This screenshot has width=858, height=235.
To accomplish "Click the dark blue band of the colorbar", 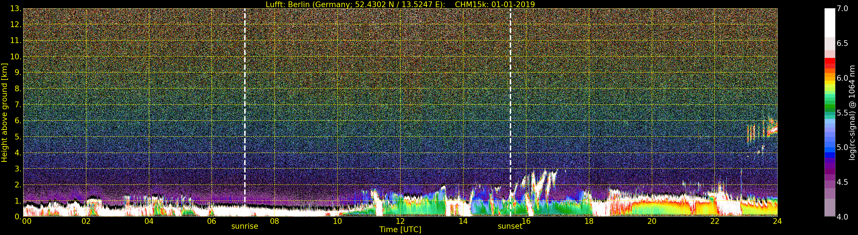I will pyautogui.click(x=830, y=155).
